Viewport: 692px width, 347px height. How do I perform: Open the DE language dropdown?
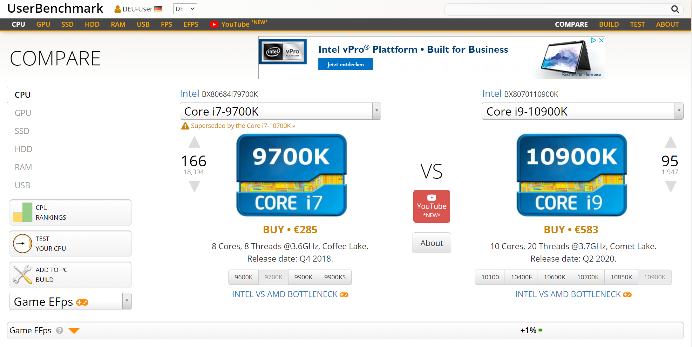[x=185, y=9]
